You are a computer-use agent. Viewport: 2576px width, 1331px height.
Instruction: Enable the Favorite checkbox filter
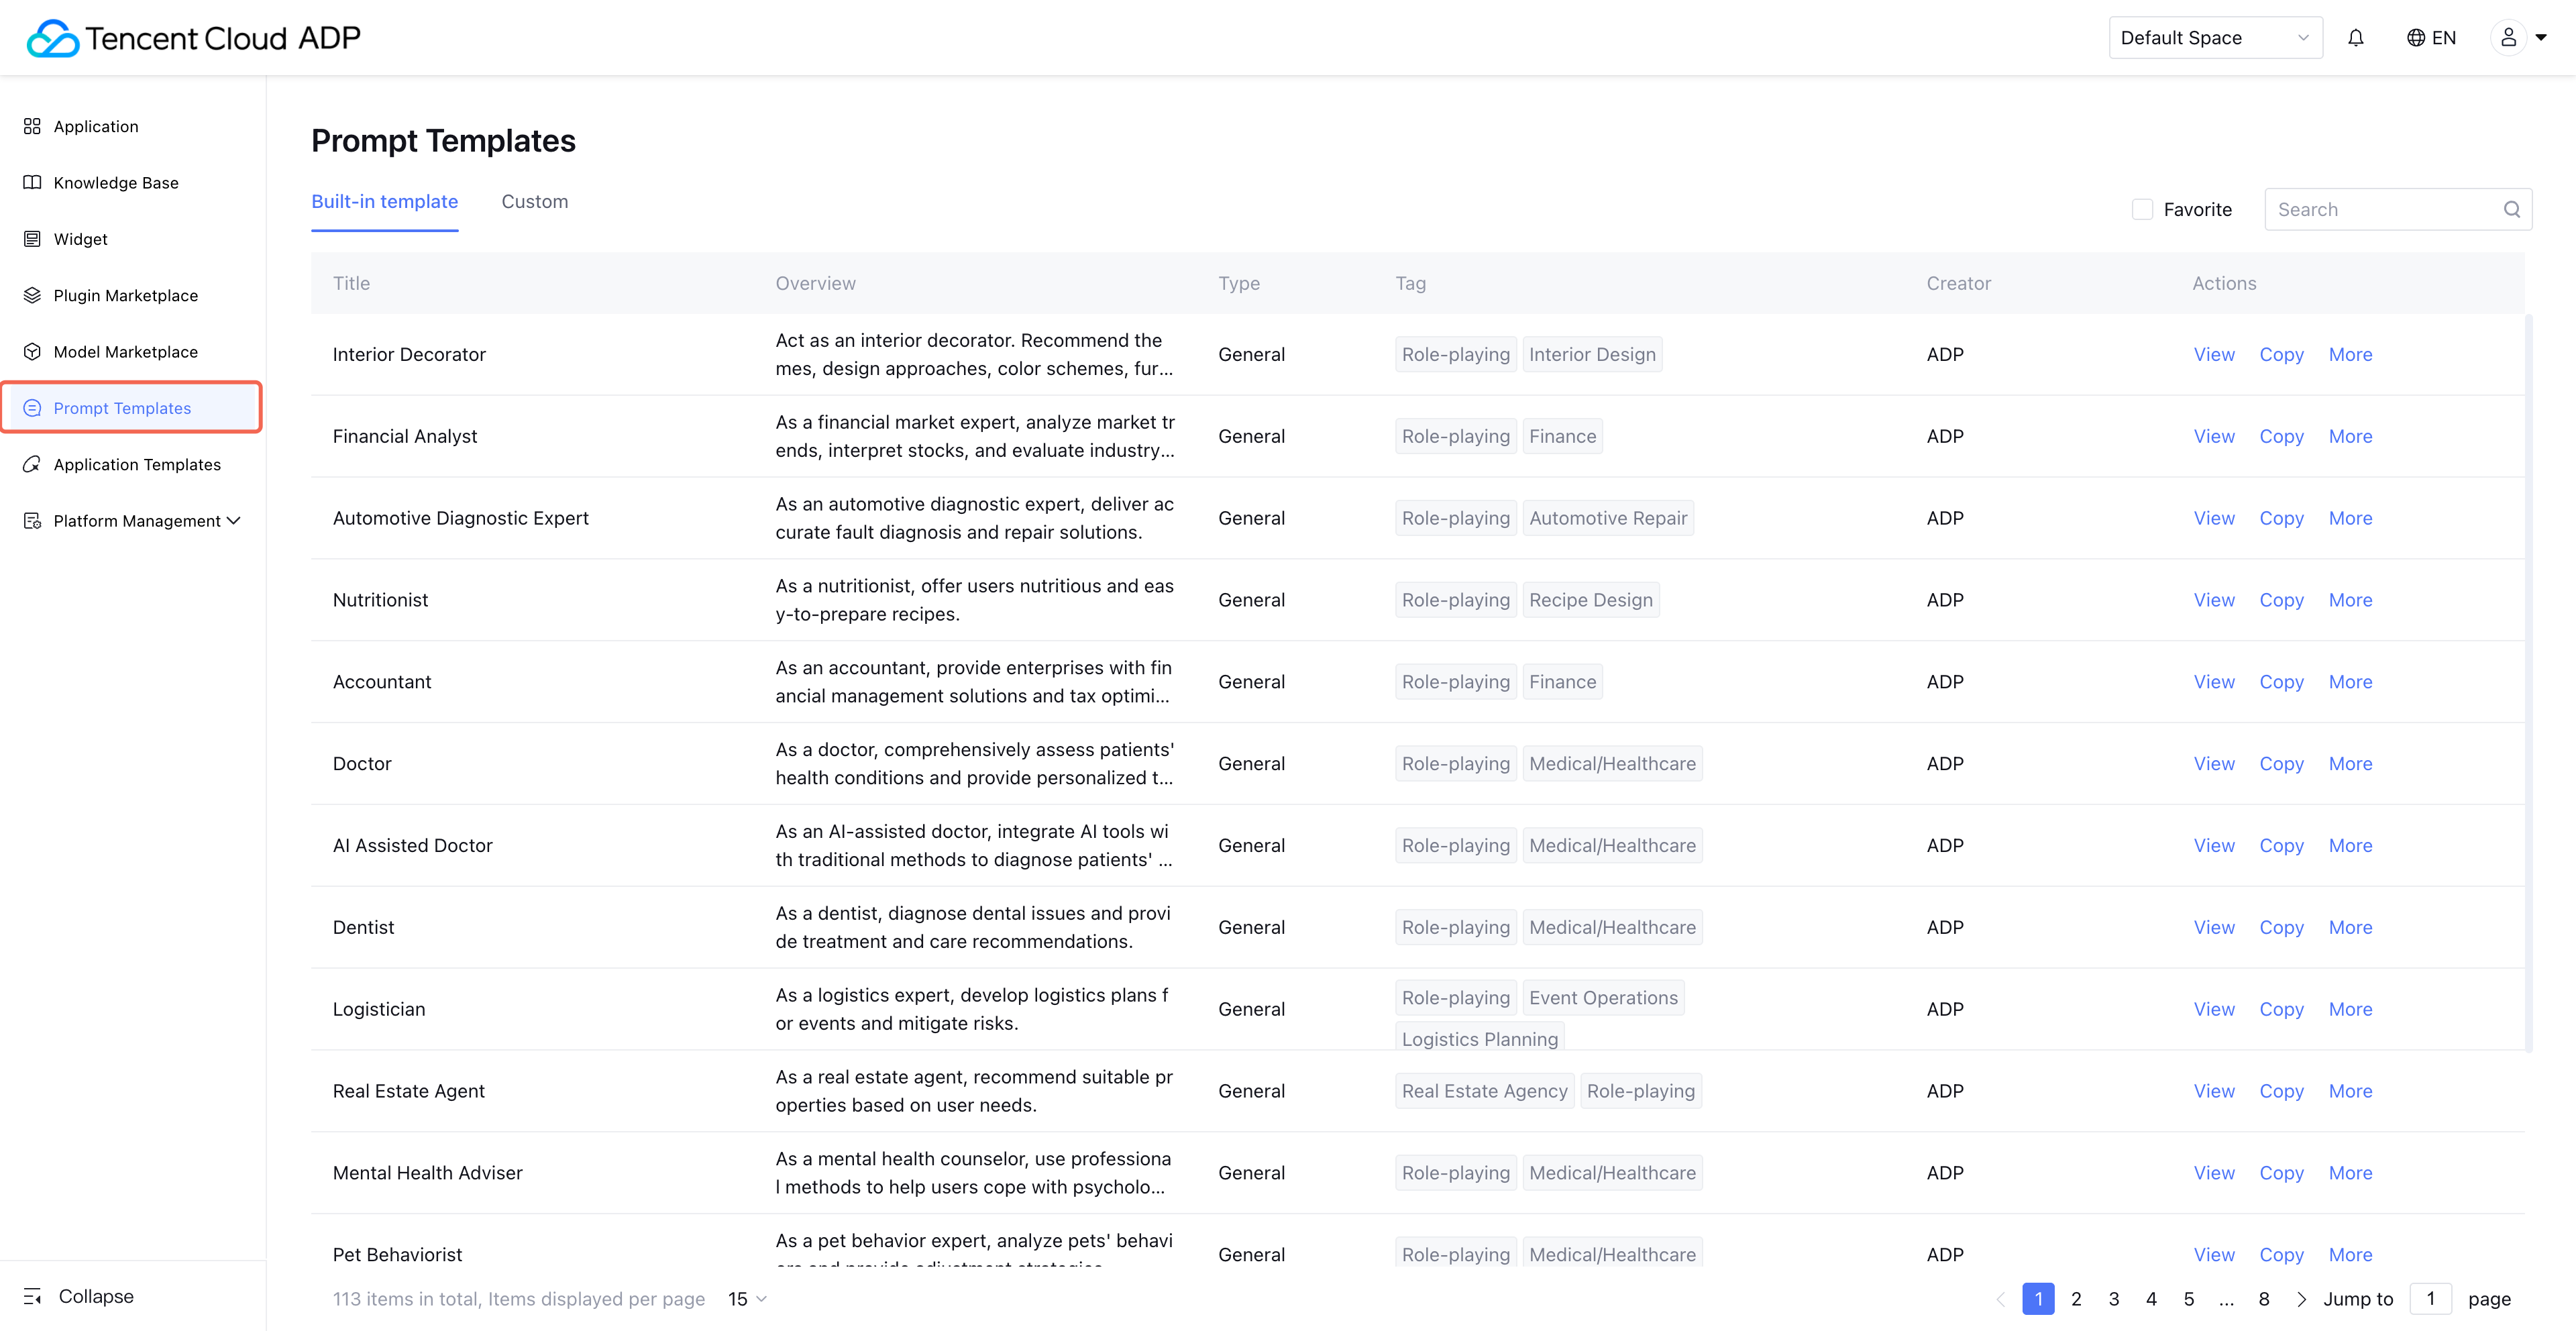(2142, 209)
